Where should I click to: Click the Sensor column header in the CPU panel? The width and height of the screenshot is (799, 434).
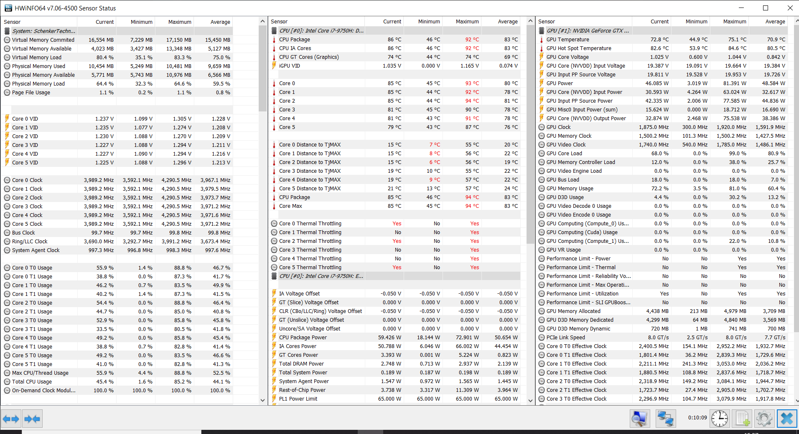click(317, 21)
